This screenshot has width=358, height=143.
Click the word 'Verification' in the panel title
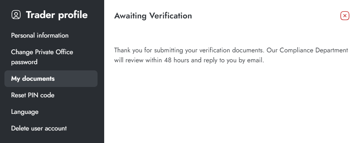click(x=170, y=16)
